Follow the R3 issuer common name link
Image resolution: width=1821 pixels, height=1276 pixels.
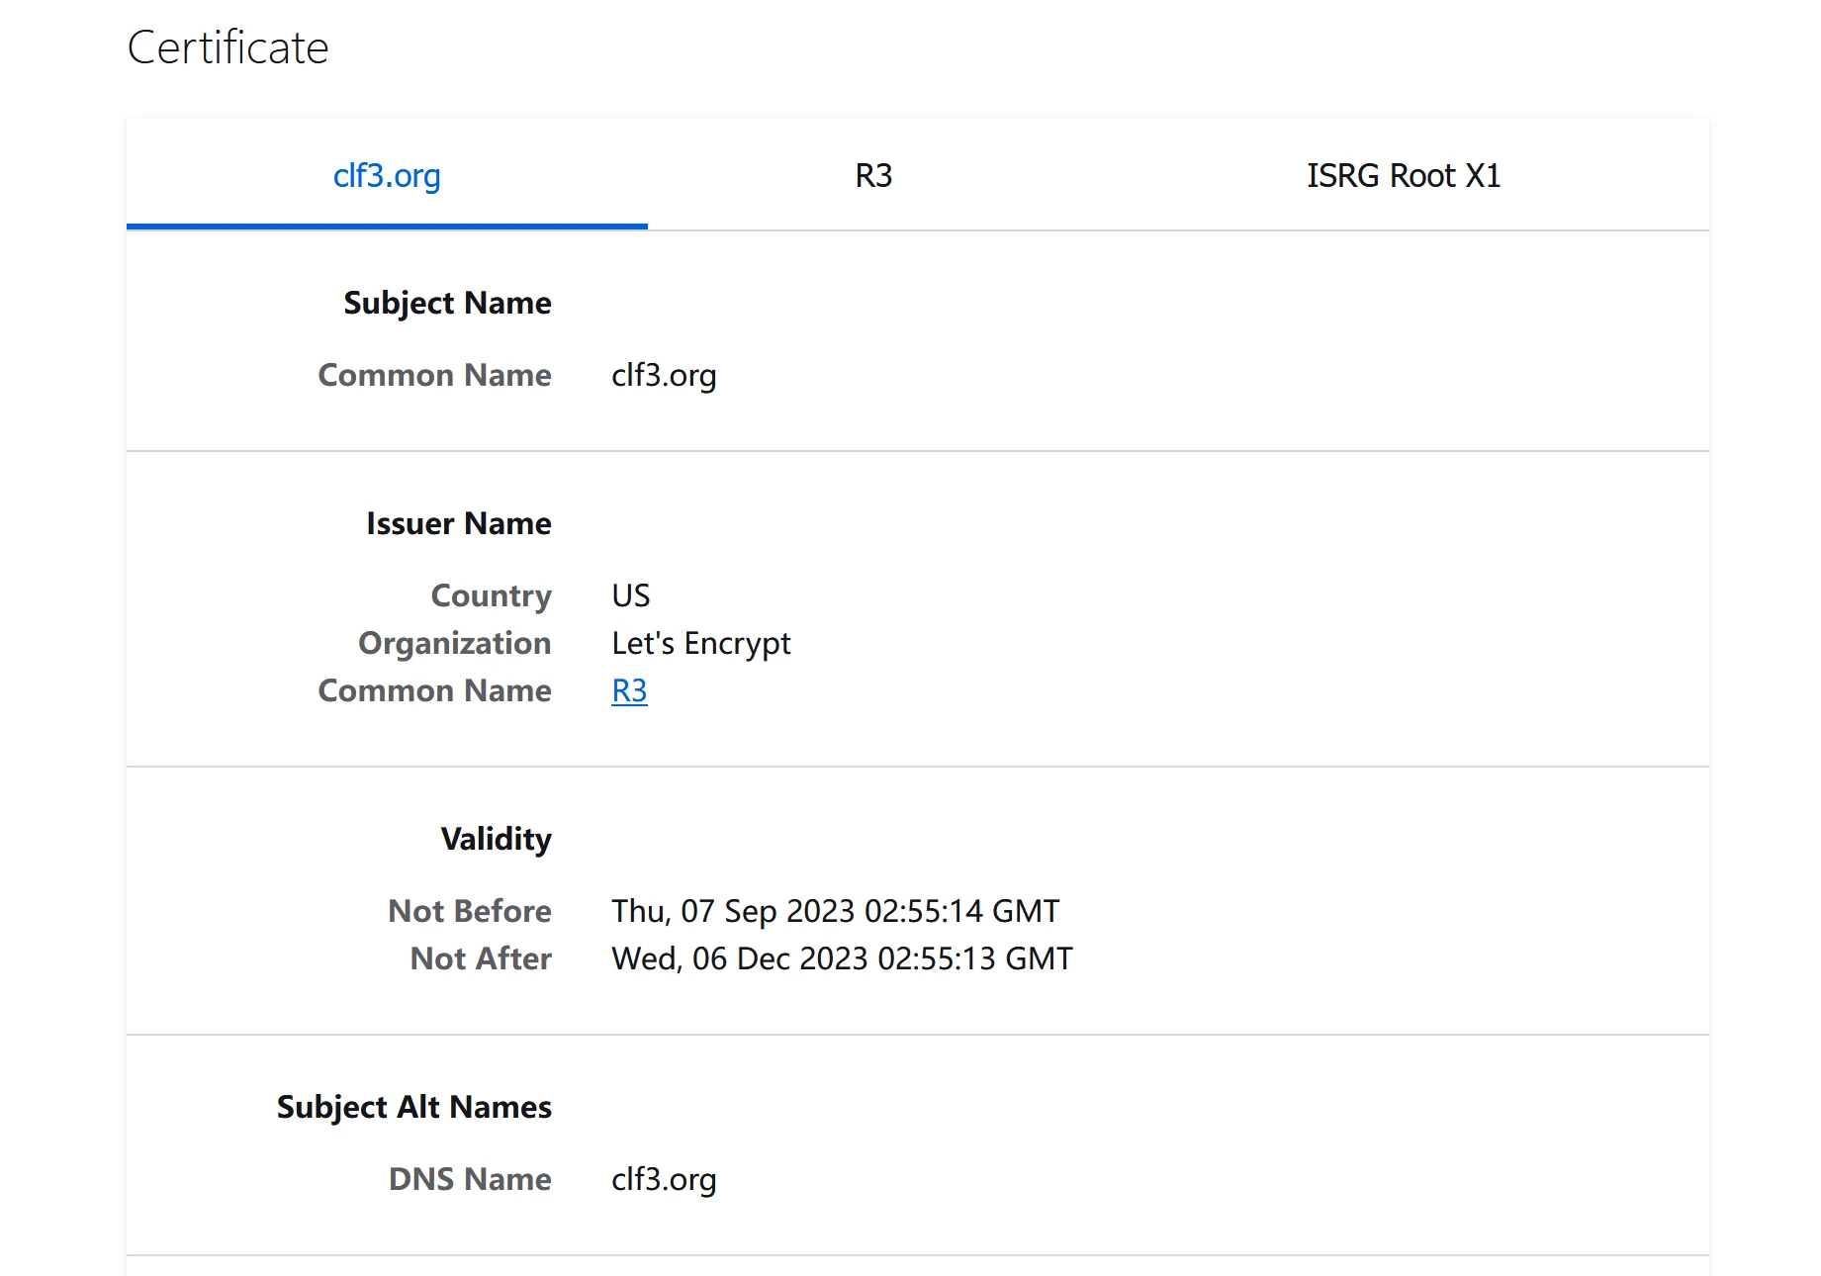[629, 690]
